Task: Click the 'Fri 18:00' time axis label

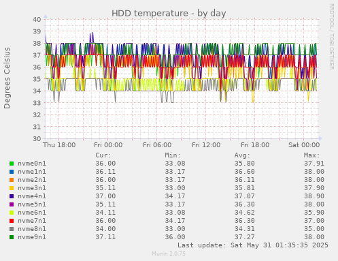Action: [x=255, y=145]
